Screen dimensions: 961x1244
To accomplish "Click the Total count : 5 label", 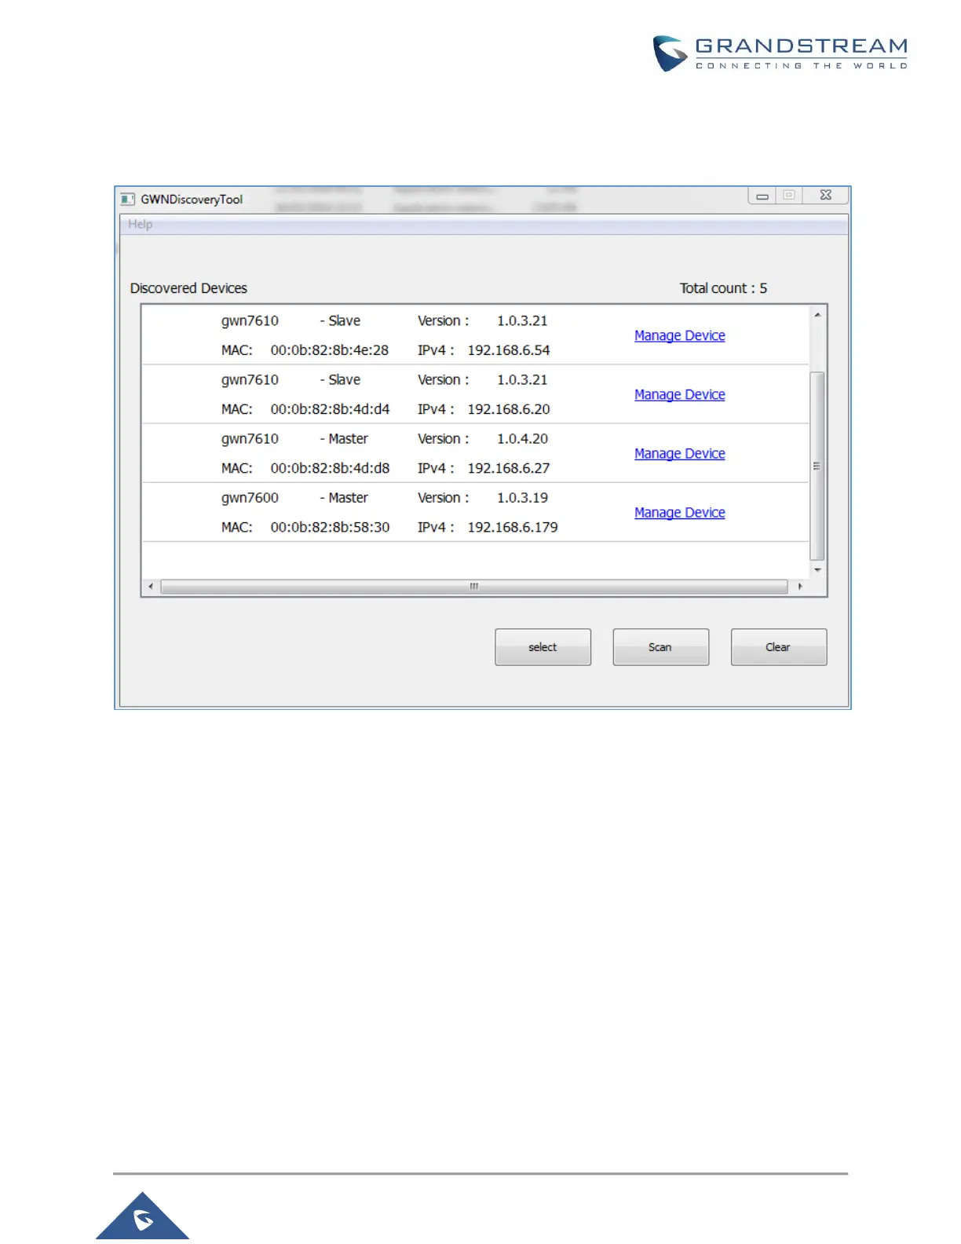I will 723,288.
